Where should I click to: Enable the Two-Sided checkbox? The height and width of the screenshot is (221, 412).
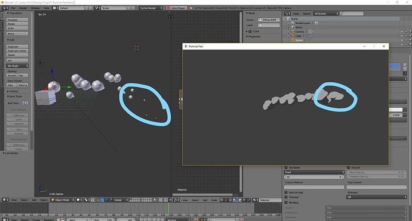(x=286, y=167)
